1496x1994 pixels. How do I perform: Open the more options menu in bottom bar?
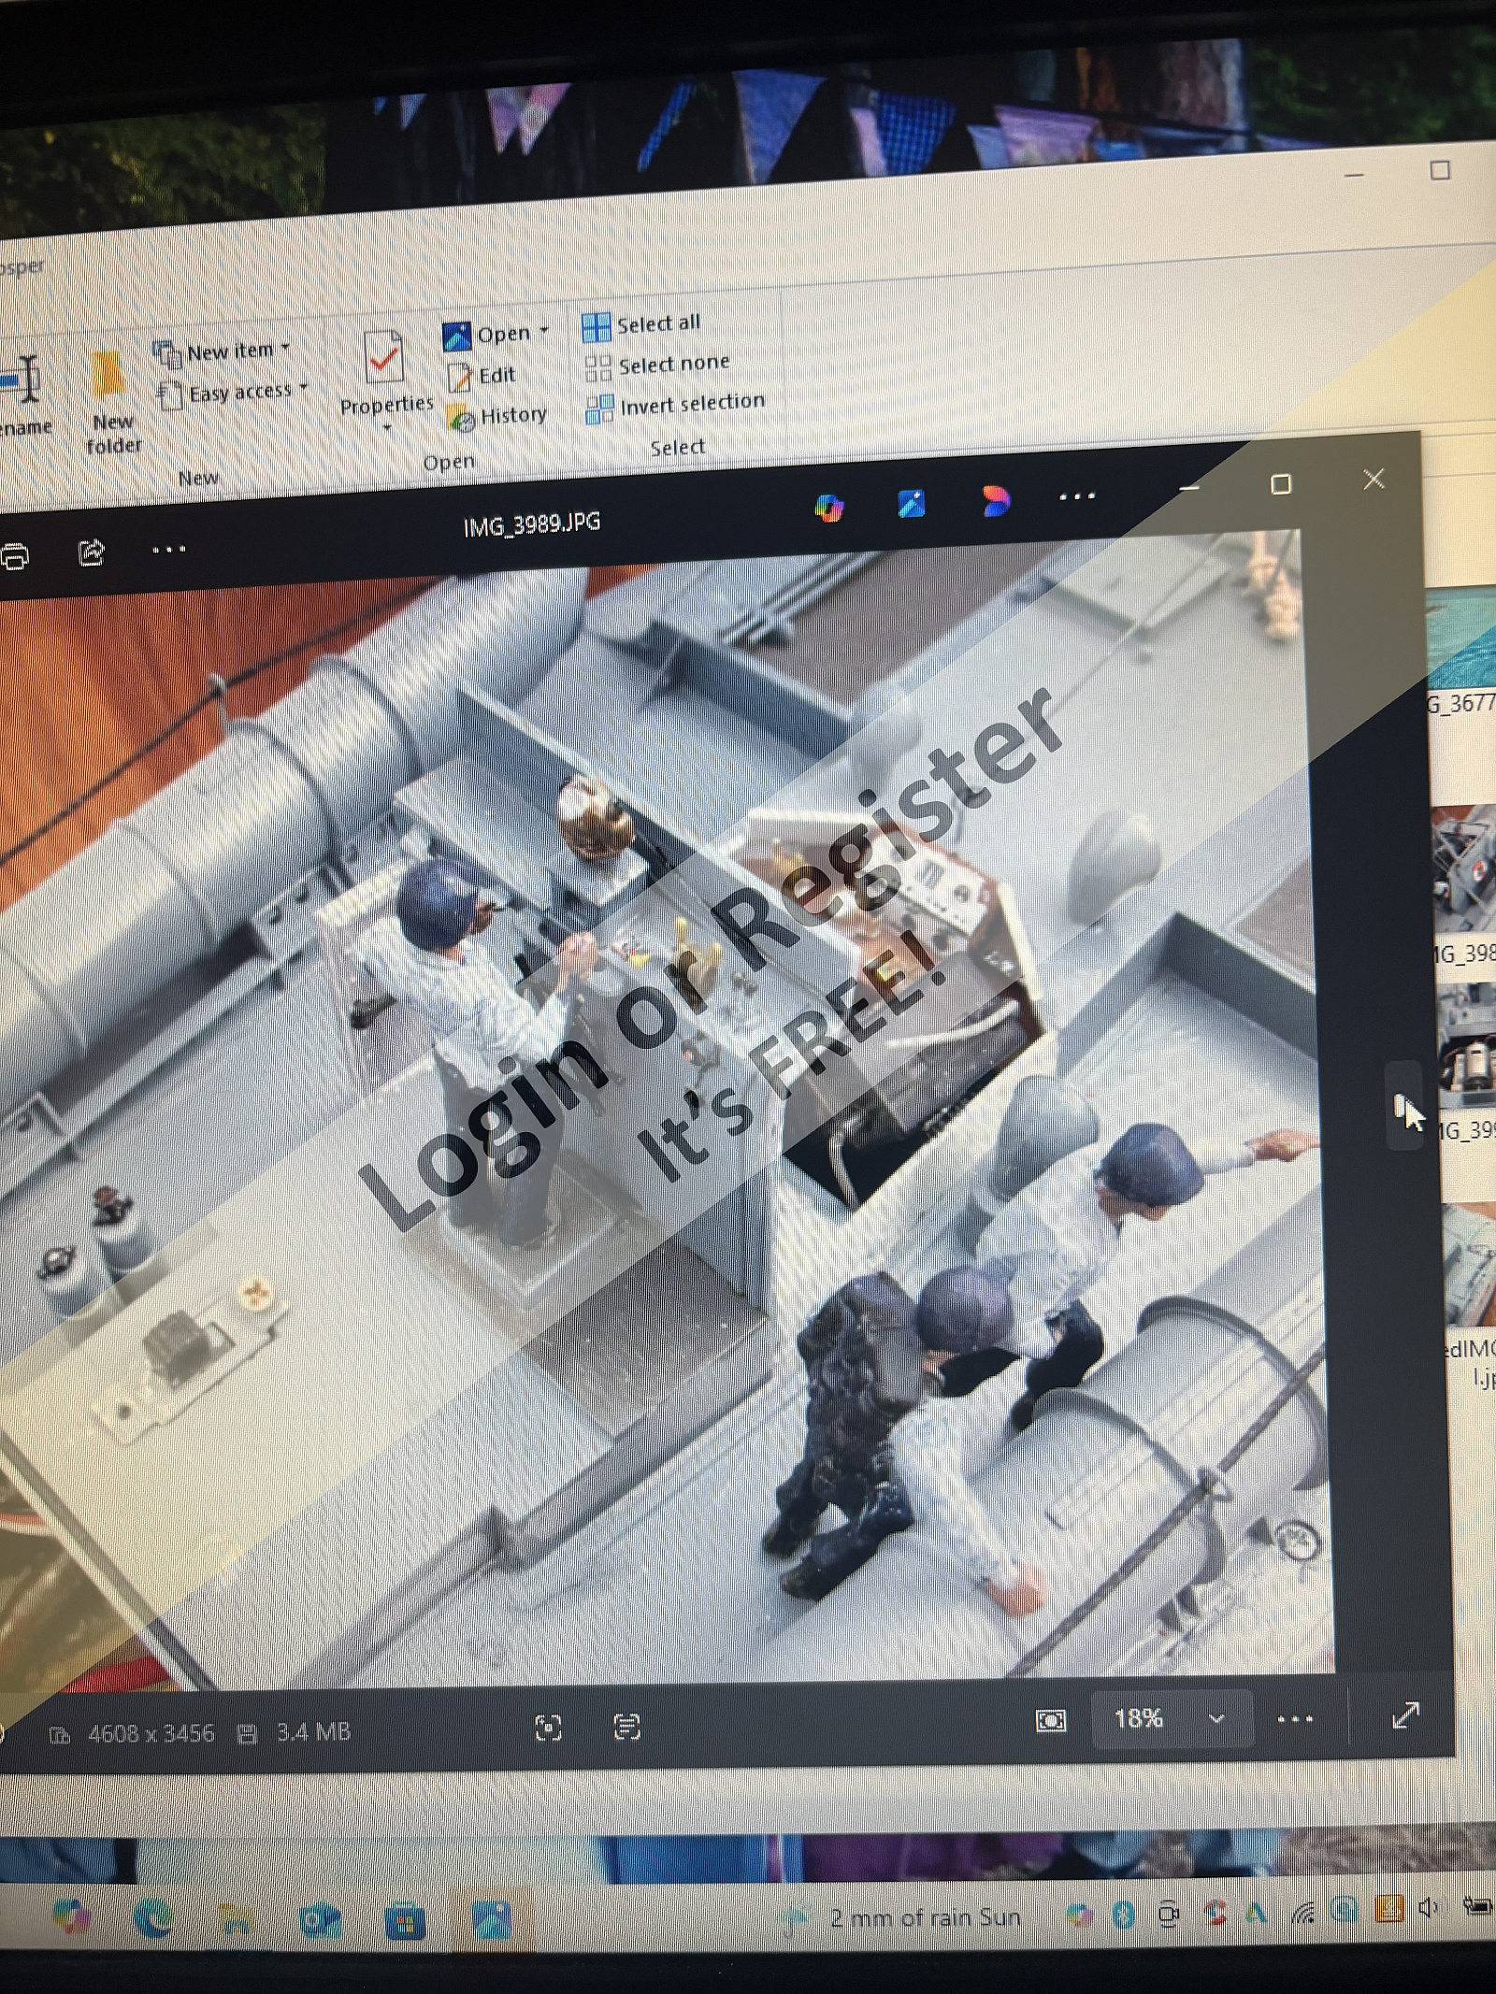tap(1295, 1718)
